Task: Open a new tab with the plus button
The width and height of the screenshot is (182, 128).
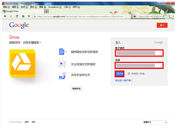Action: click(x=47, y=11)
